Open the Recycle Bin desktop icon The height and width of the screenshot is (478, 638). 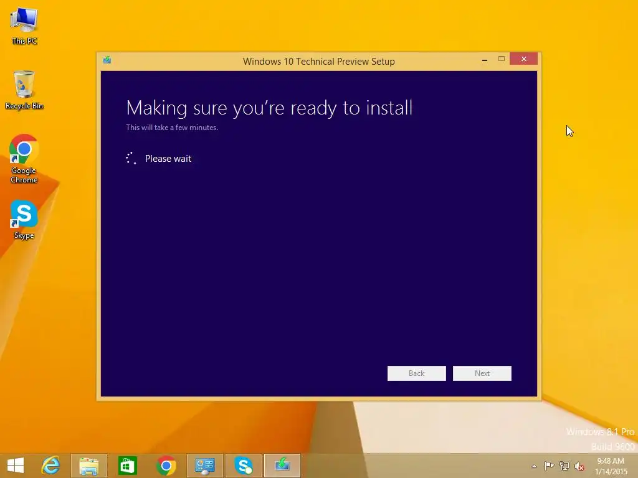pyautogui.click(x=24, y=90)
